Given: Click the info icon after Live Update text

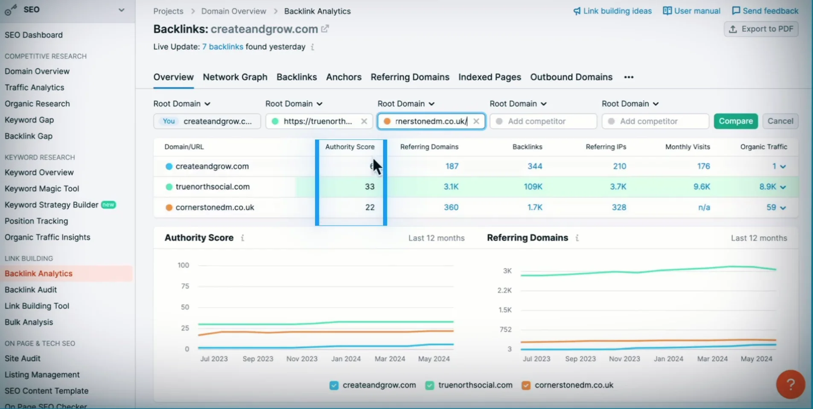Looking at the screenshot, I should click(312, 47).
